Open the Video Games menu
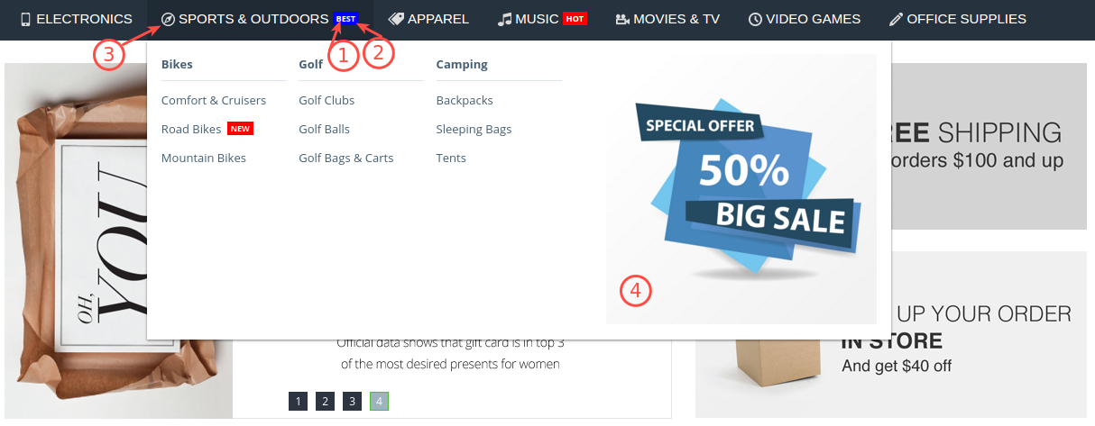The image size is (1095, 426). (805, 19)
